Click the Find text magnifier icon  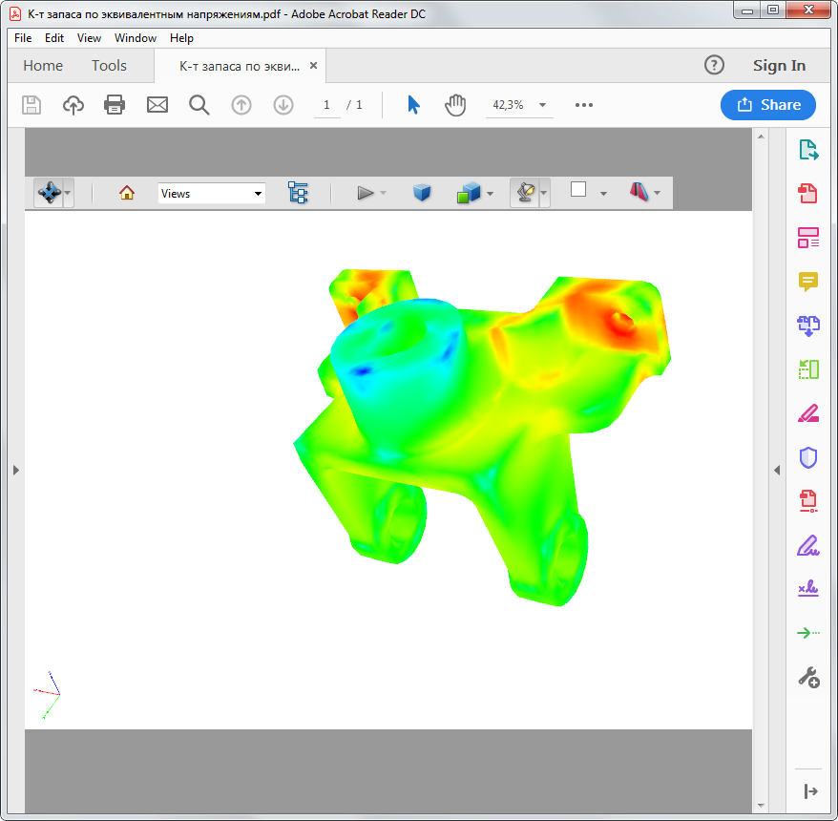coord(199,105)
